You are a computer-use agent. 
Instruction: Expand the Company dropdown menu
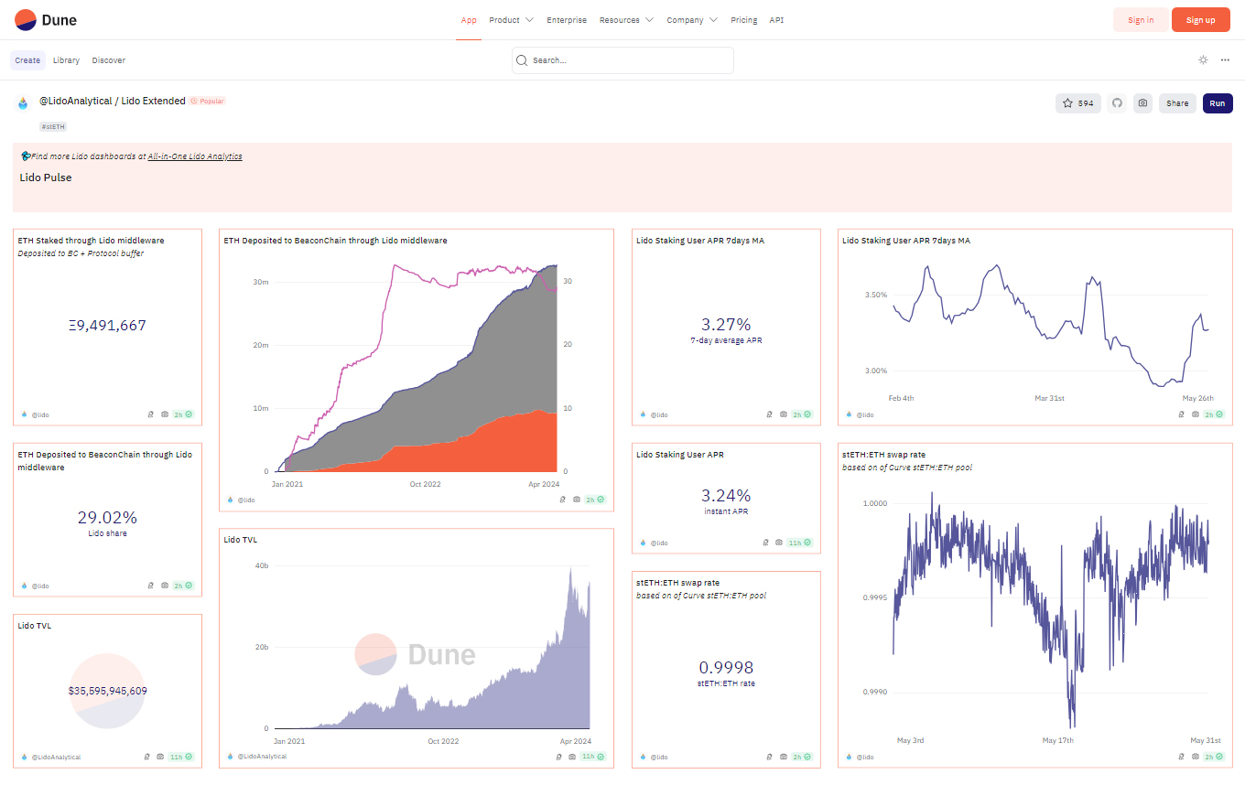pos(692,20)
